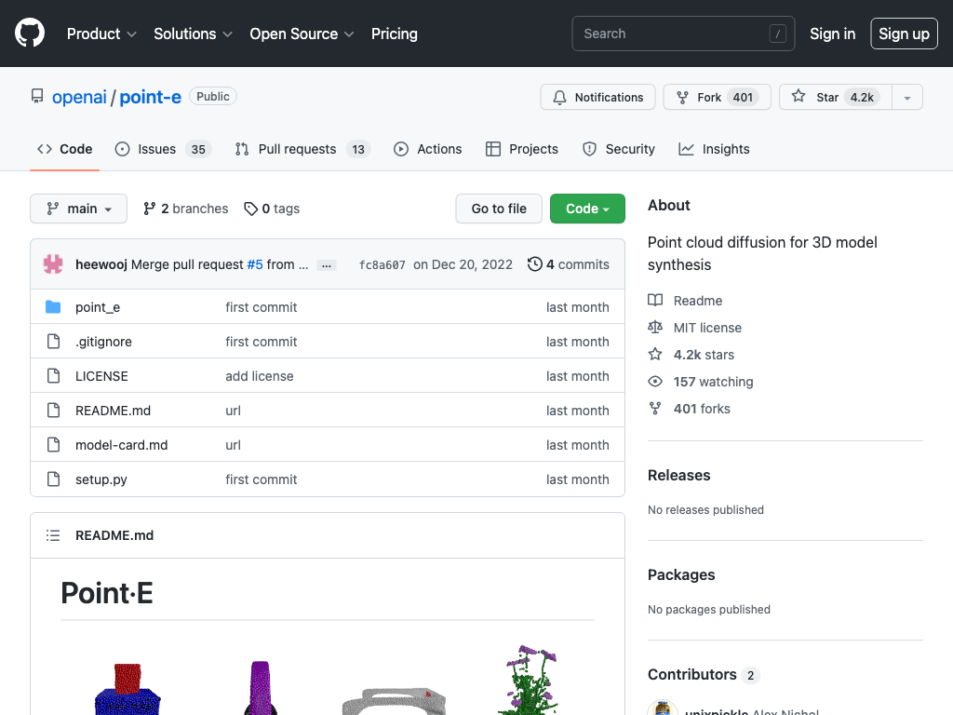Click the branch icon beside 2 branches
This screenshot has height=715, width=953.
pyautogui.click(x=150, y=209)
